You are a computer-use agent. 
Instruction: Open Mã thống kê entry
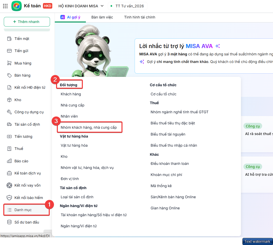pyautogui.click(x=161, y=186)
